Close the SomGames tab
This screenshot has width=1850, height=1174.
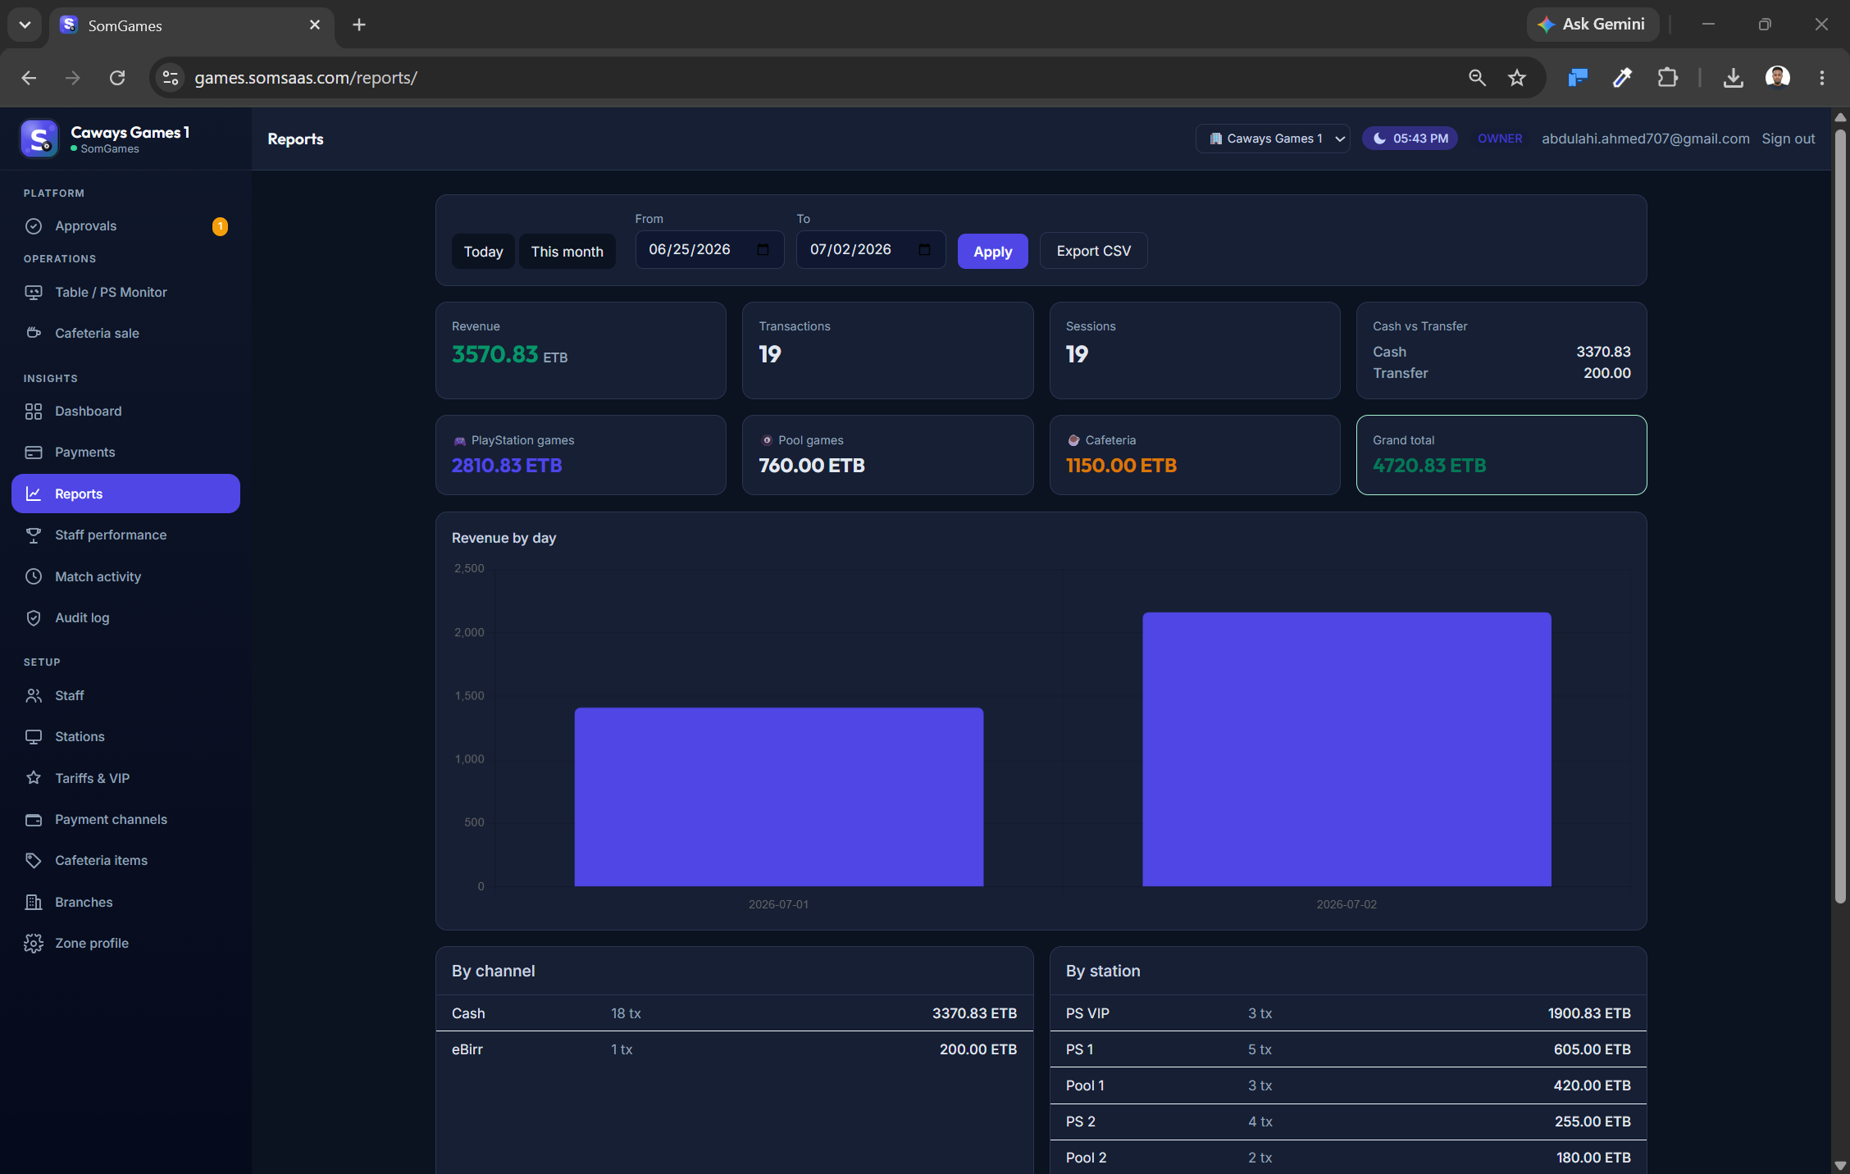[315, 25]
